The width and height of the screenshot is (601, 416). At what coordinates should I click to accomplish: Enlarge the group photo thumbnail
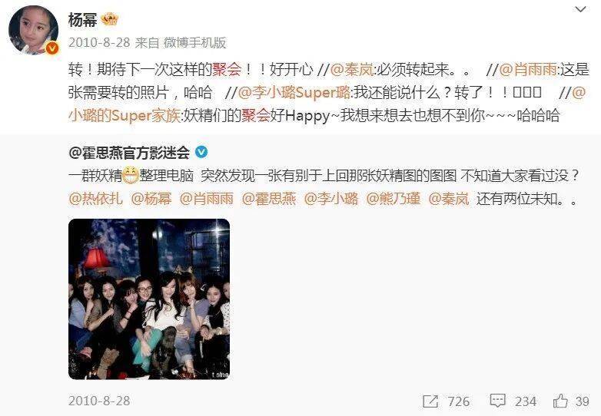pyautogui.click(x=149, y=299)
